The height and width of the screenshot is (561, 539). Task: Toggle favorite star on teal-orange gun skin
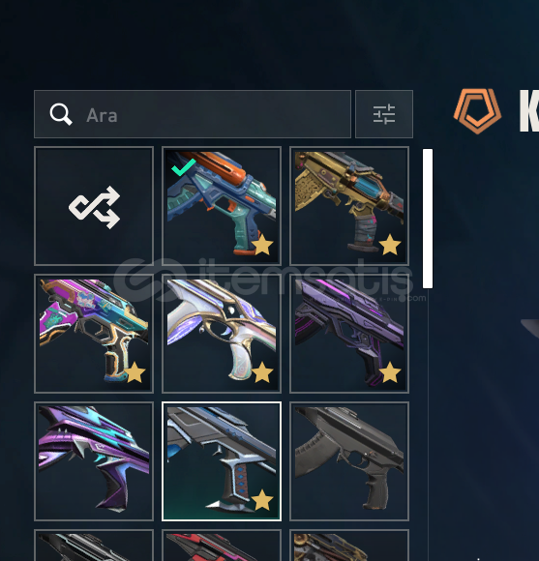[x=262, y=245]
